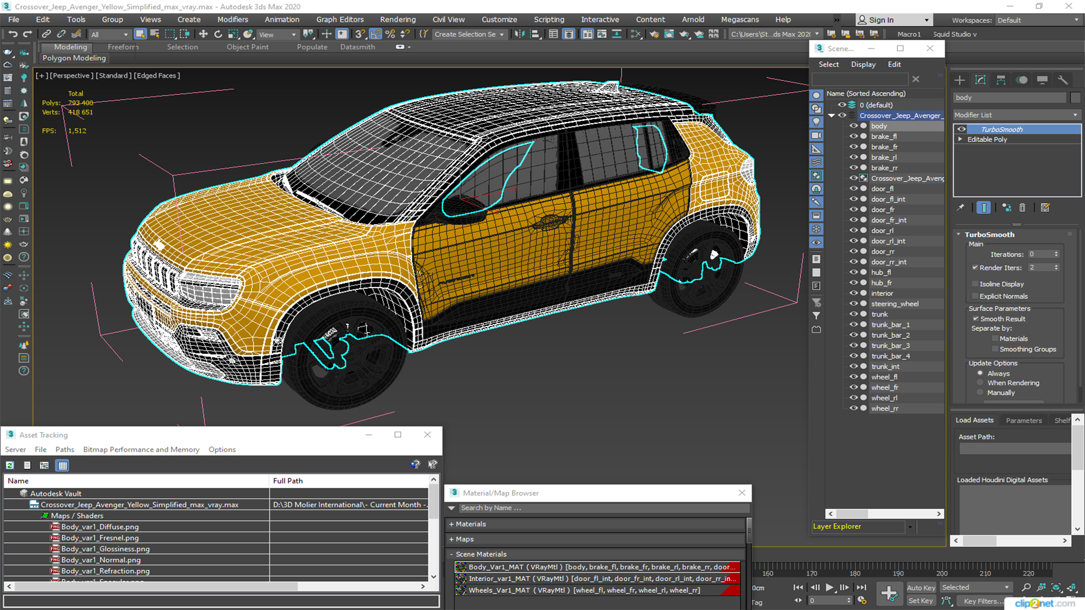Toggle the Angle Snap button

[375, 34]
